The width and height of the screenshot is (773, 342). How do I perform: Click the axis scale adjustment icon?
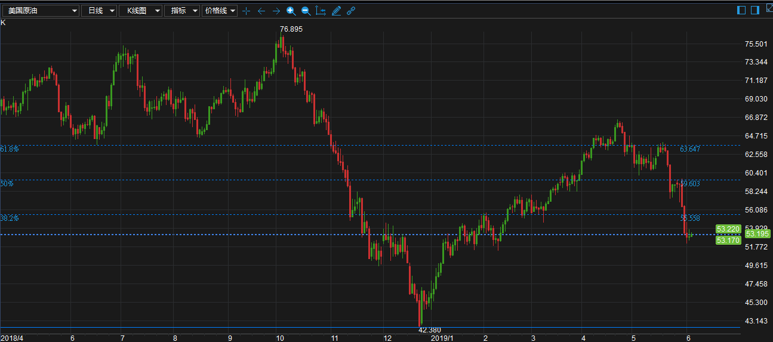pyautogui.click(x=321, y=11)
